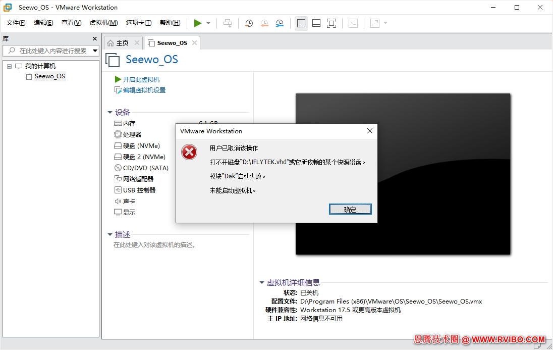Select Seewo_OS in the library tree
553x350 pixels.
pos(50,76)
